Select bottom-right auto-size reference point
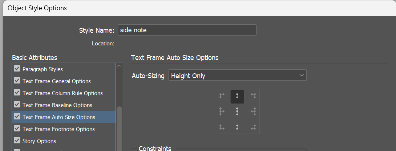Viewport: 396px width, 151px height. 253,127
